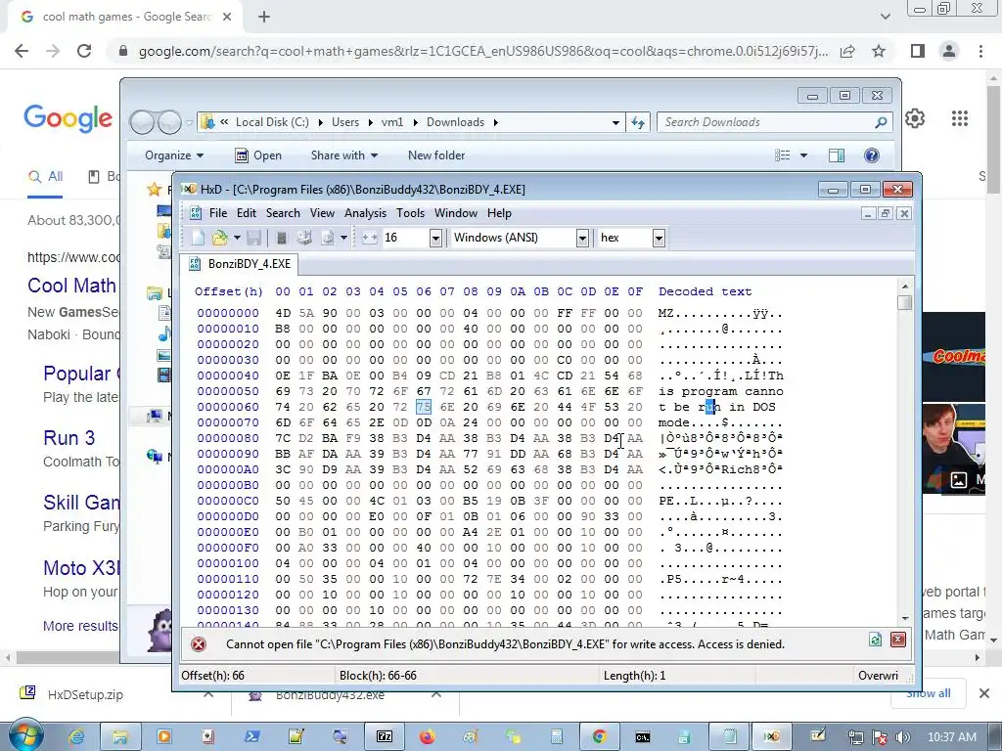Open the Windows (ANSI) charset dropdown
The height and width of the screenshot is (751, 1002).
582,239
